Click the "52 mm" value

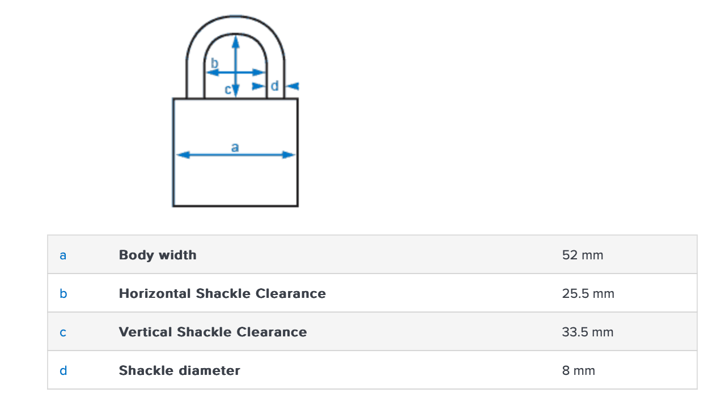click(583, 255)
